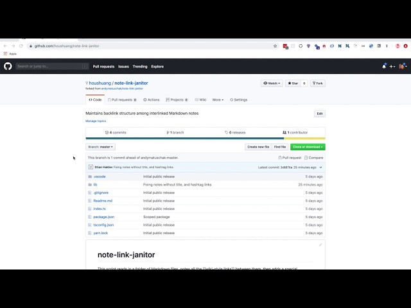Image resolution: width=411 pixels, height=308 pixels.
Task: Open yarn.lock file
Action: pos(101,233)
